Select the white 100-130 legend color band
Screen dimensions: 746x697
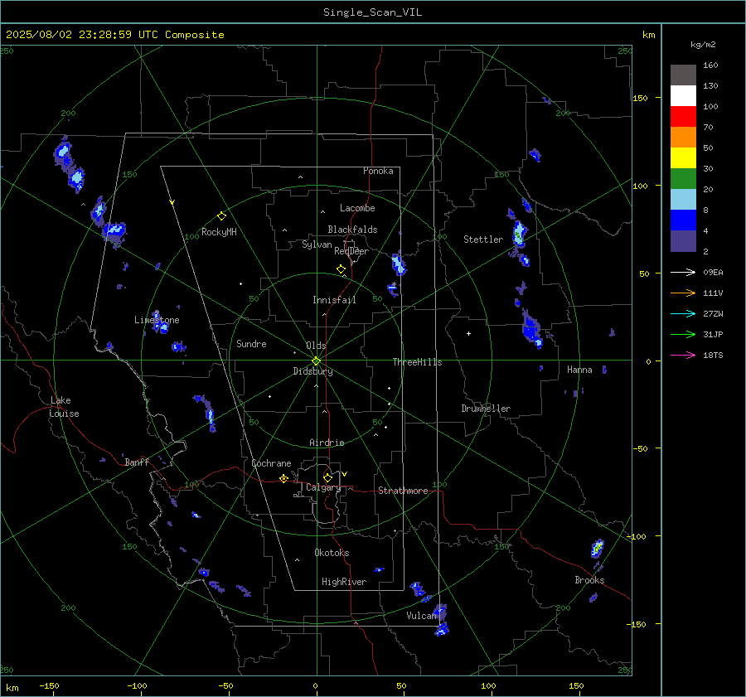point(683,95)
